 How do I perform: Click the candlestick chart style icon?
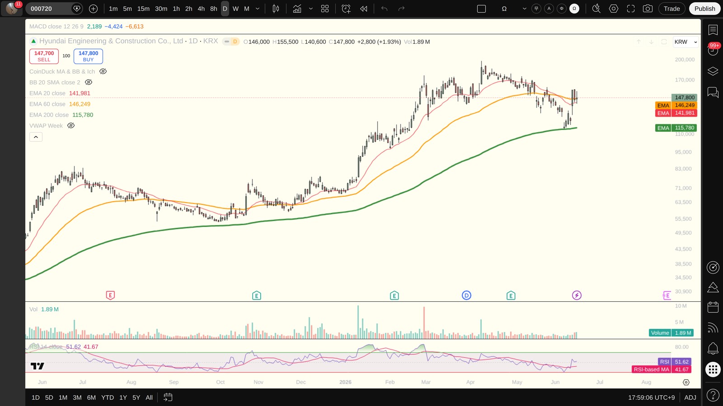[276, 9]
